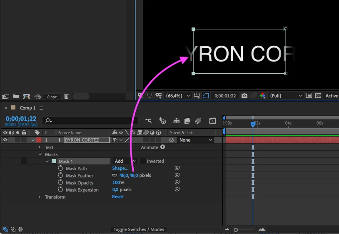Image resolution: width=339 pixels, height=234 pixels.
Task: Click the parent pick whip on layer 1
Action: click(172, 140)
